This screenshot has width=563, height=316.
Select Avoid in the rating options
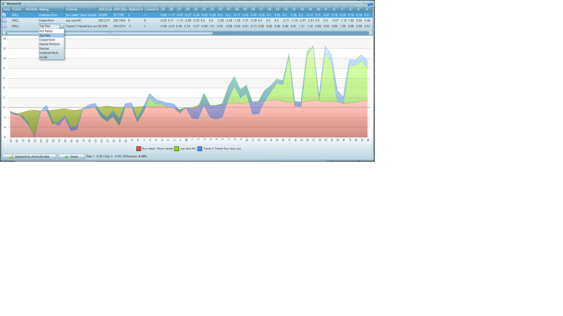coord(43,57)
